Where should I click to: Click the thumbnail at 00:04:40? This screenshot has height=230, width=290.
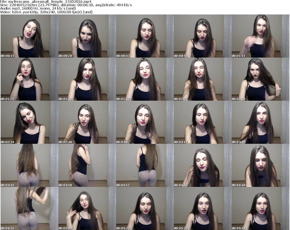[260, 165]
